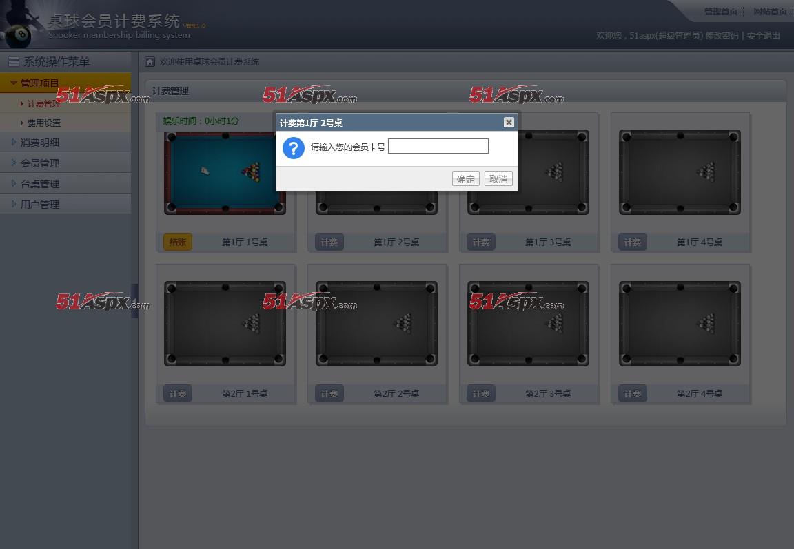Screen dimensions: 794x549
Task: Expand the 用户管理 menu section
Action: pyautogui.click(x=65, y=205)
